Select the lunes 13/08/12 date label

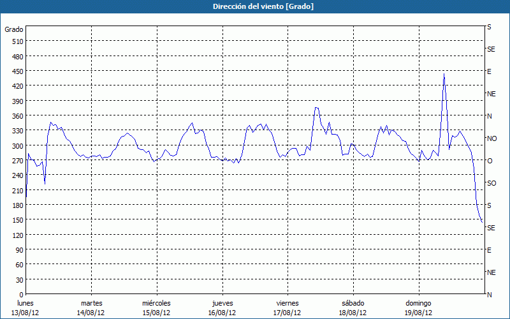pyautogui.click(x=25, y=308)
